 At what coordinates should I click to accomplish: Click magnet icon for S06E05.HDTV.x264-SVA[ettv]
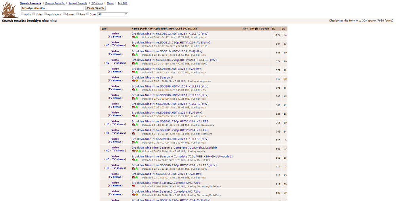point(133,116)
